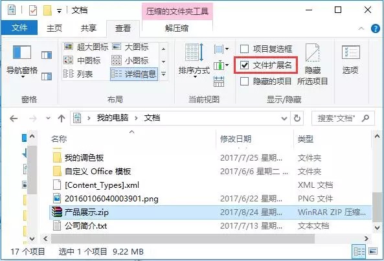This screenshot has height=261, width=384.
Task: Click the 隐藏所选项目 hide selected items icon
Action: coord(313,64)
